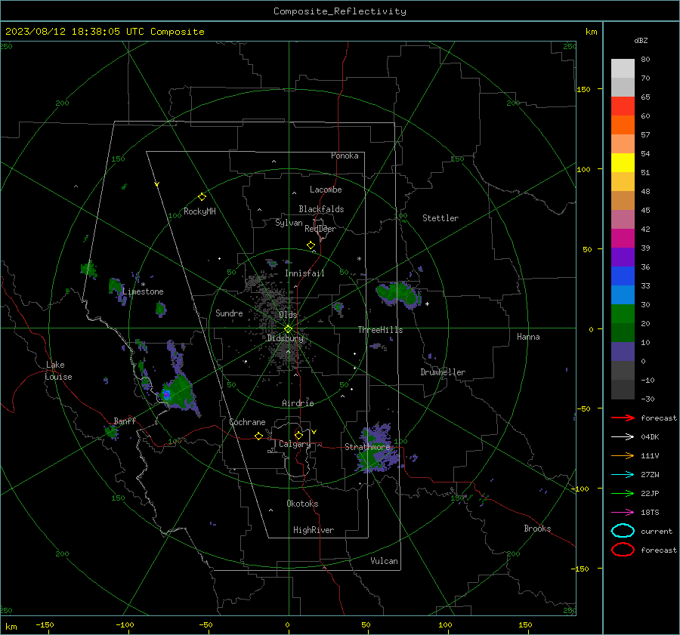680x635 pixels.
Task: Select the orange 111V arrow icon
Action: coord(623,455)
